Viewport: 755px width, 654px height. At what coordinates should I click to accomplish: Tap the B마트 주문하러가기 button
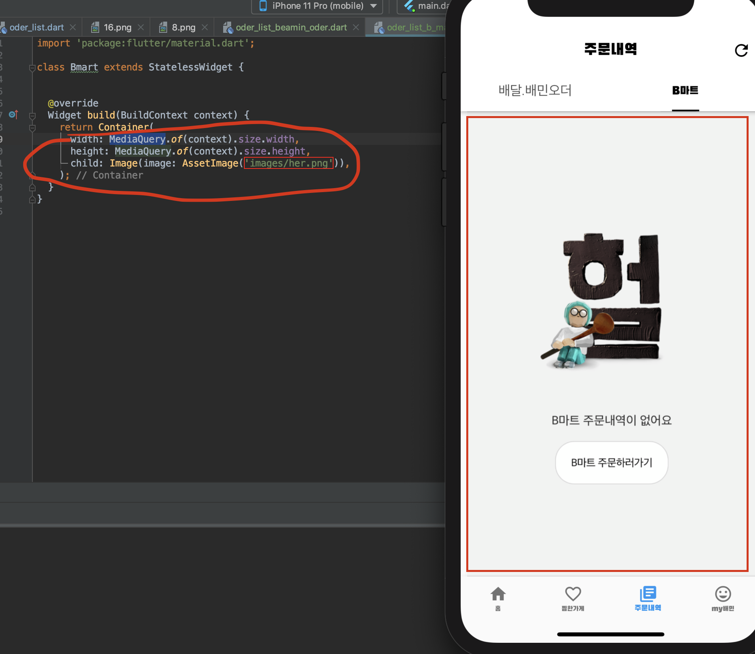coord(611,463)
